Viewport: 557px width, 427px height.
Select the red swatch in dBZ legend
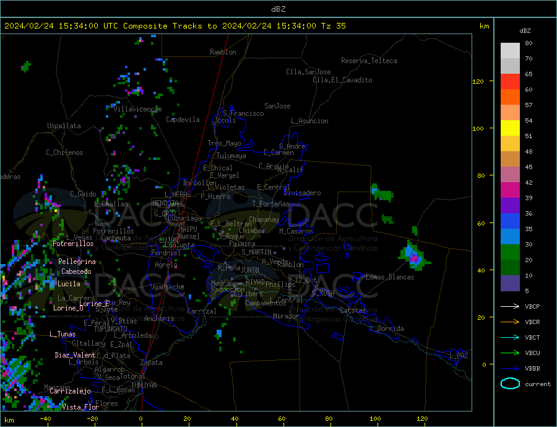510,81
